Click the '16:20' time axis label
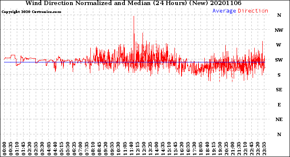The width and height of the screenshot is (290, 157). point(182,149)
